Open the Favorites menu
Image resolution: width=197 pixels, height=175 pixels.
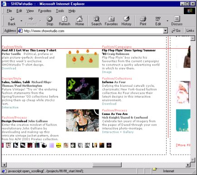coord(45,11)
